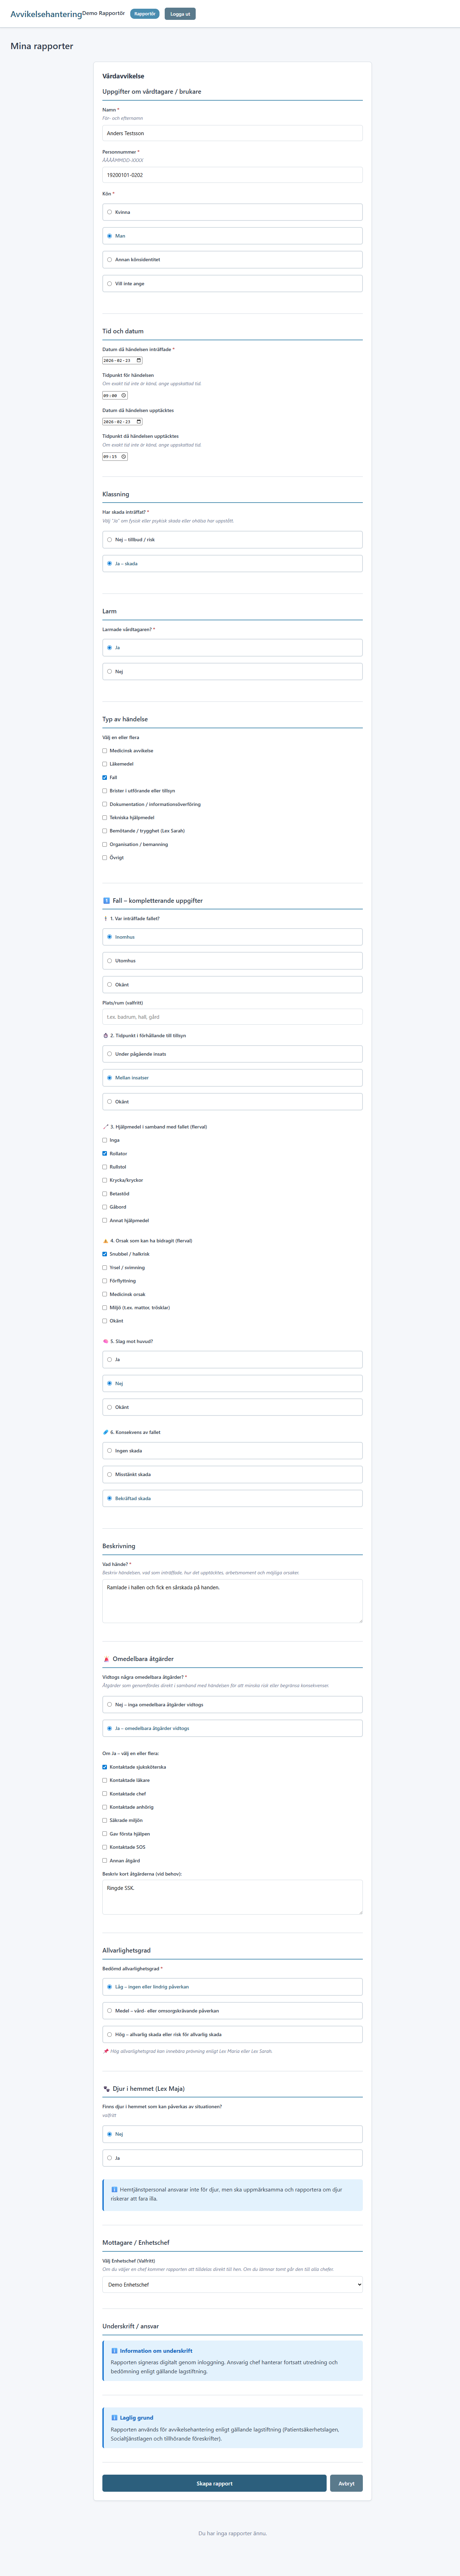Image resolution: width=460 pixels, height=2576 pixels.
Task: Open clock picker for Tidpunkt då händelsen upptäcktes
Action: coord(124,456)
